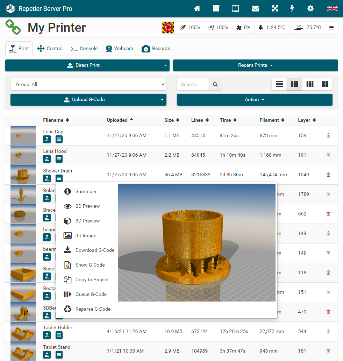The height and width of the screenshot is (361, 343).
Task: Open the Group: All dropdown
Action: 88,84
